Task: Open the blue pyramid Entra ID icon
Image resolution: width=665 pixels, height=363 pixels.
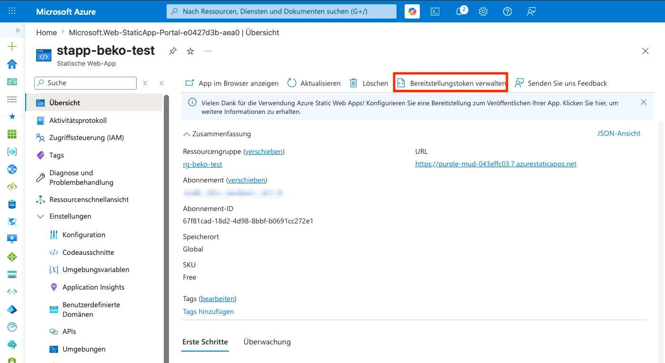Action: (x=12, y=310)
